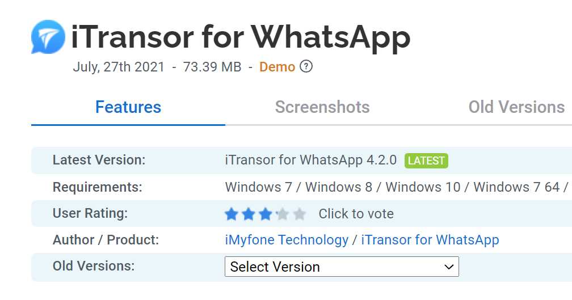Open the Old Versions tab
The height and width of the screenshot is (300, 572).
click(x=516, y=107)
